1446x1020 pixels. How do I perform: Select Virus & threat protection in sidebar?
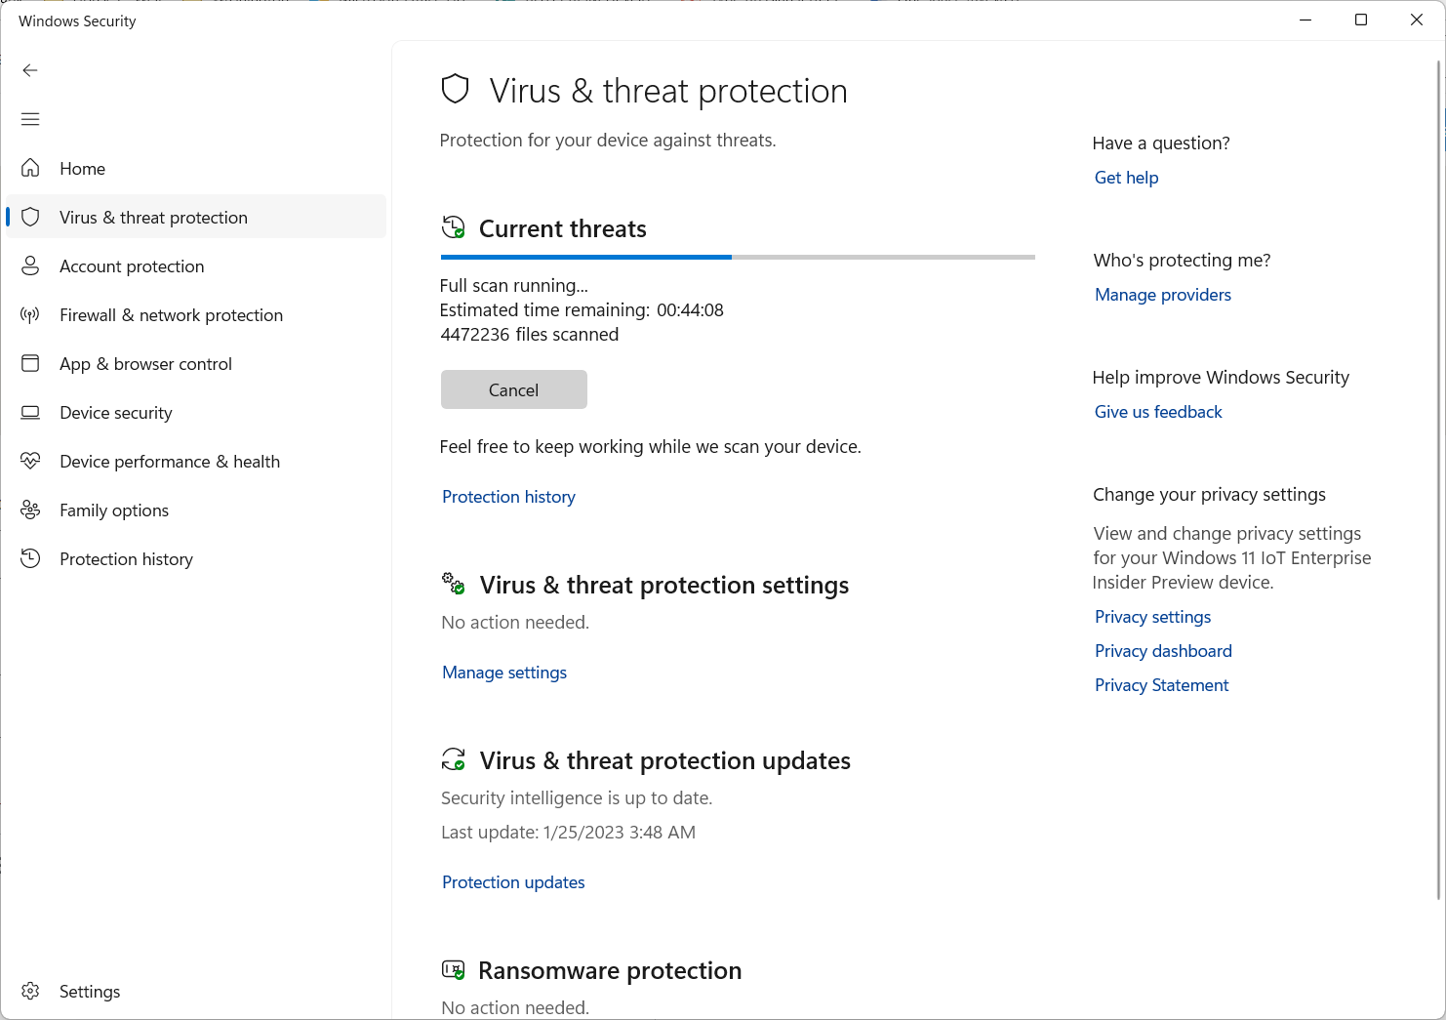tap(196, 217)
